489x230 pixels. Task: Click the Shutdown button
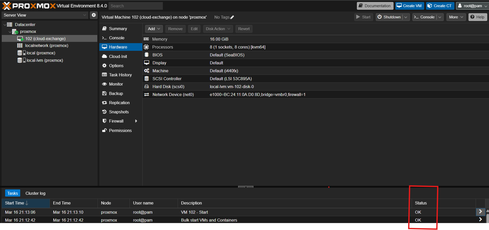(389, 17)
